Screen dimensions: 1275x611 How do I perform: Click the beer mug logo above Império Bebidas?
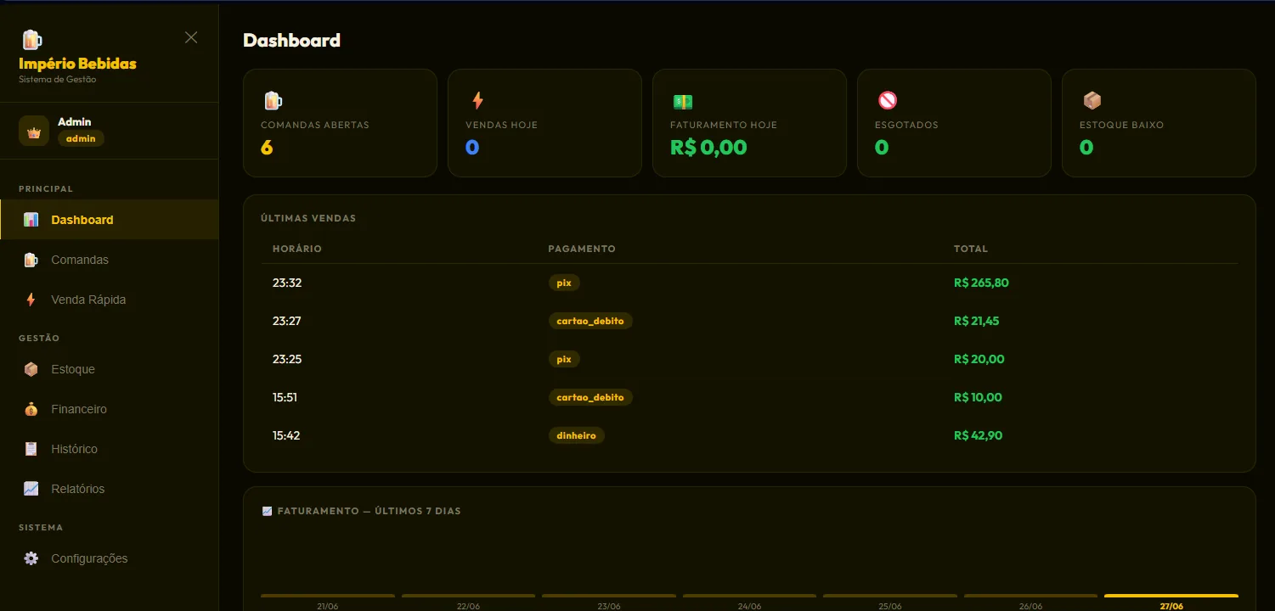tap(31, 39)
